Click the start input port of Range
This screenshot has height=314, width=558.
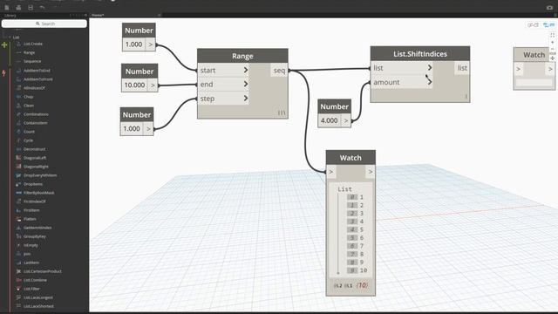tap(223, 70)
